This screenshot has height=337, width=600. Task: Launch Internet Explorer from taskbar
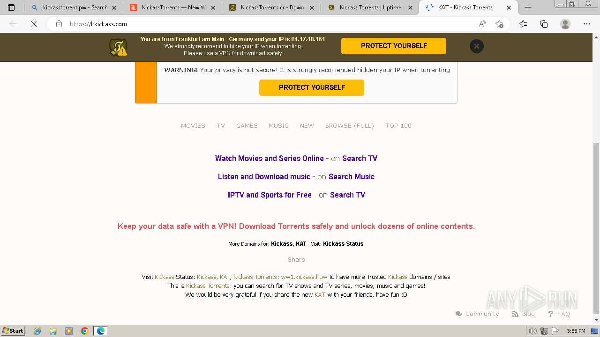37,331
